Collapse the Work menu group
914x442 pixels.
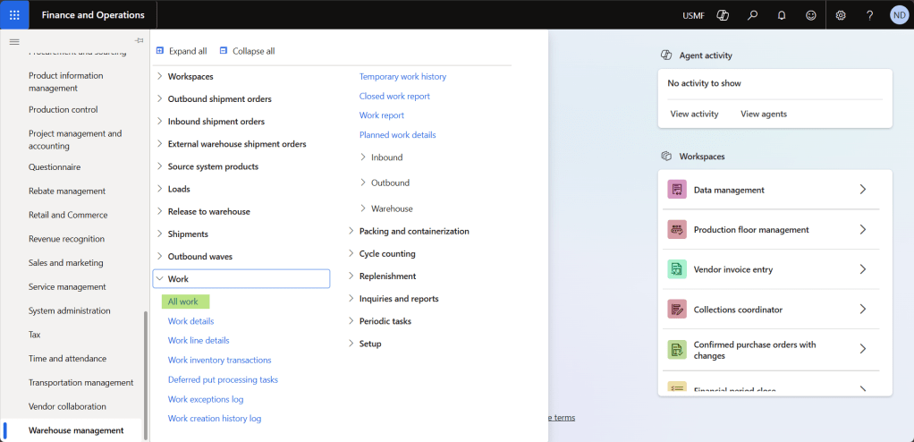point(160,279)
